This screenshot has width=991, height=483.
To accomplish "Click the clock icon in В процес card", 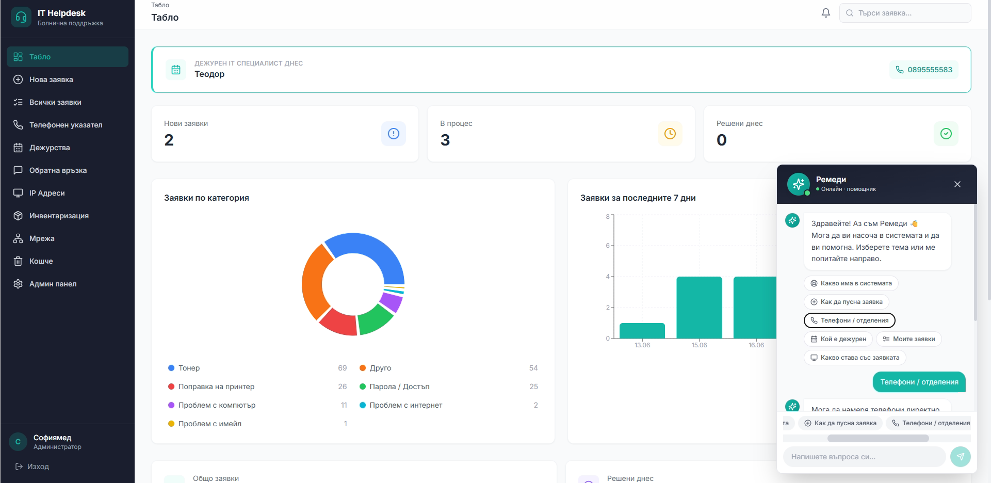I will [670, 134].
